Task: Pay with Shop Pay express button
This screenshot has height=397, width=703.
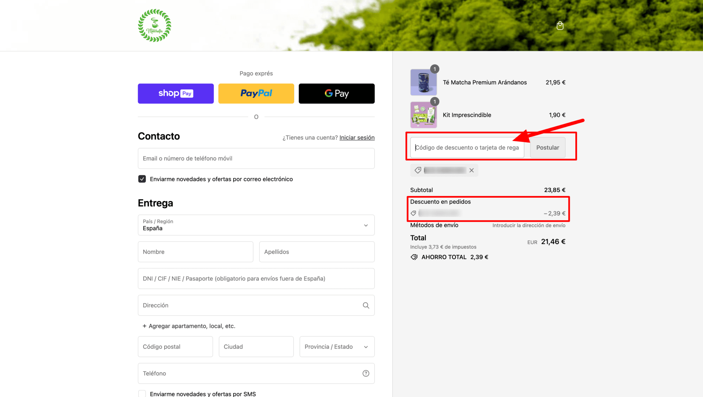Action: pyautogui.click(x=176, y=93)
